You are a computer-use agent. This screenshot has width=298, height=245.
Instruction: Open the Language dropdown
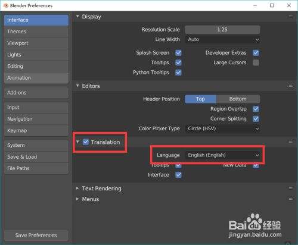(x=222, y=155)
